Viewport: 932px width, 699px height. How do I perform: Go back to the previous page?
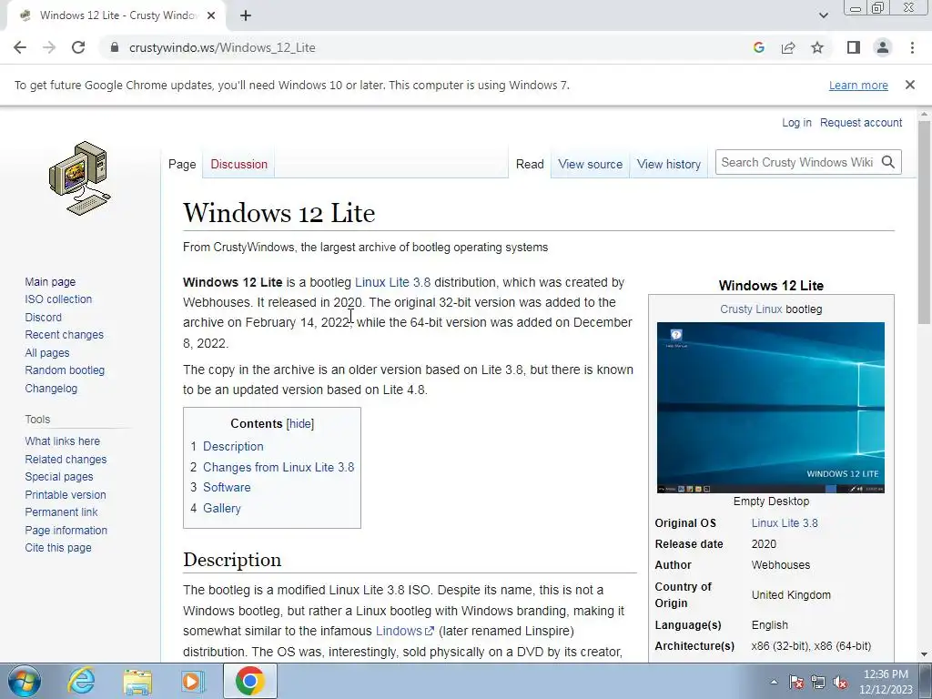point(20,47)
